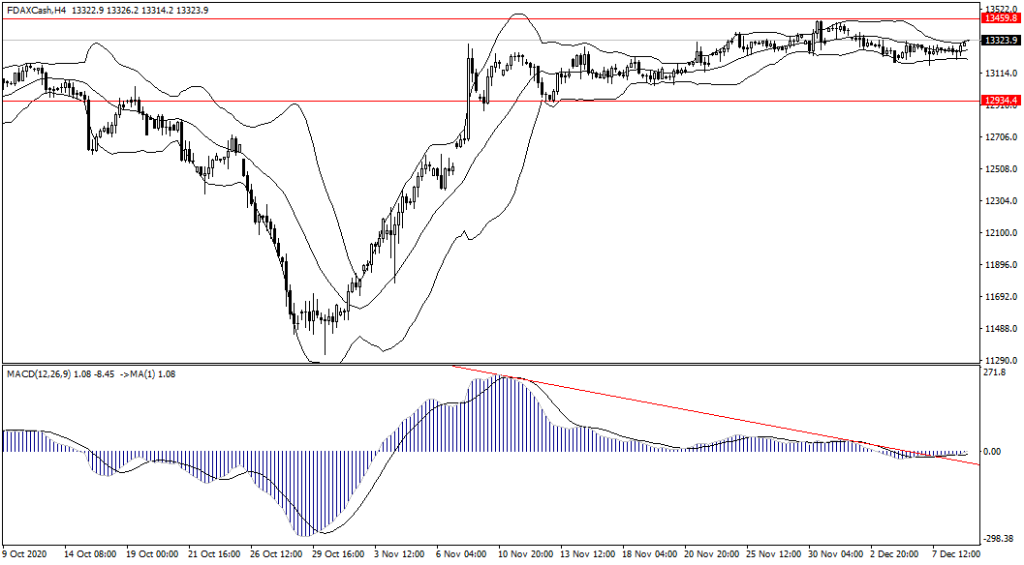This screenshot has height=565, width=1024.
Task: Click the current price label 13323.9
Action: (998, 41)
